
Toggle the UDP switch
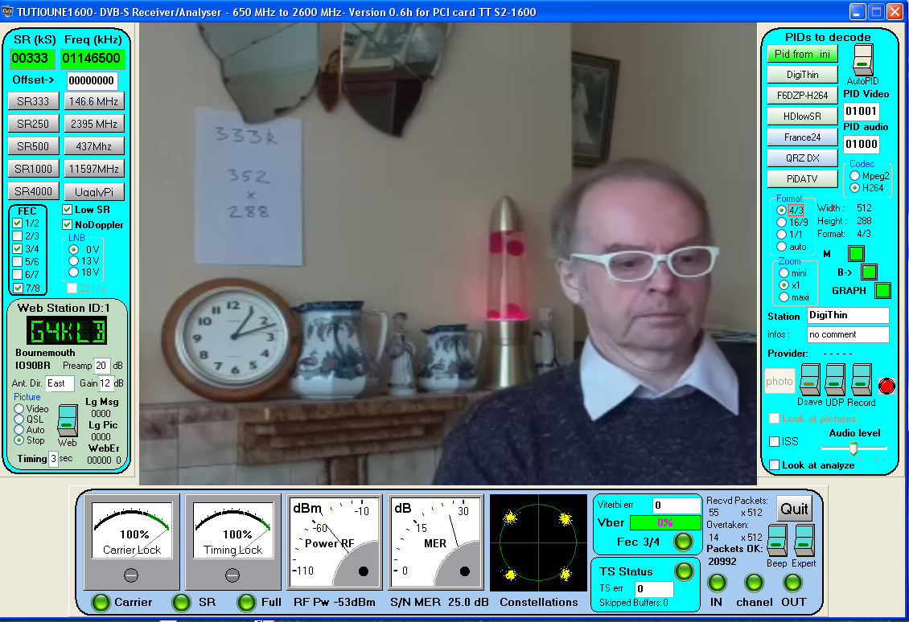836,379
